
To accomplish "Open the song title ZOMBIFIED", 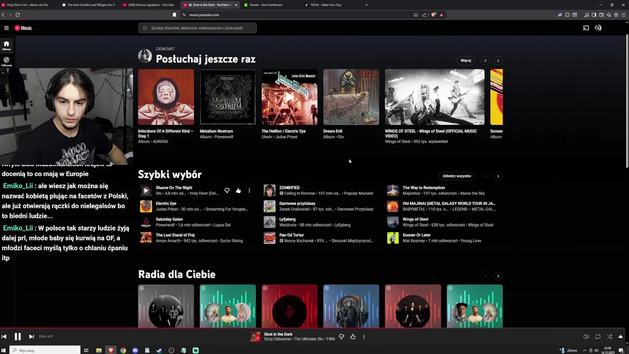I will pyautogui.click(x=289, y=188).
